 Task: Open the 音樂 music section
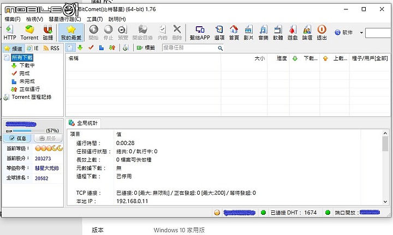[263, 33]
